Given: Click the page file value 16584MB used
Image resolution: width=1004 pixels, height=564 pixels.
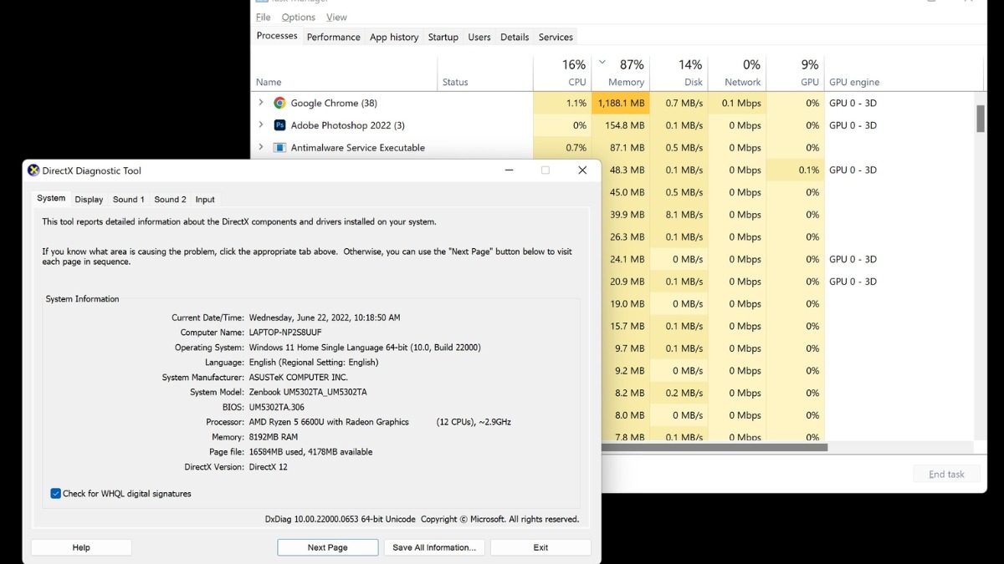Looking at the screenshot, I should click(310, 452).
